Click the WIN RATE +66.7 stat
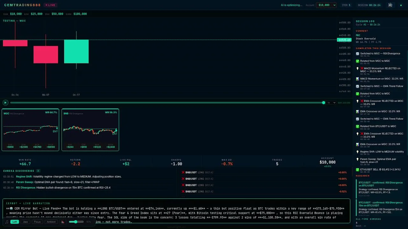 [25, 162]
